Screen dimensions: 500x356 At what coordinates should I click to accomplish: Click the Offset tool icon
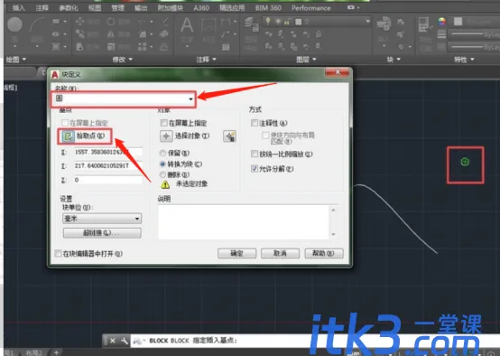click(164, 47)
